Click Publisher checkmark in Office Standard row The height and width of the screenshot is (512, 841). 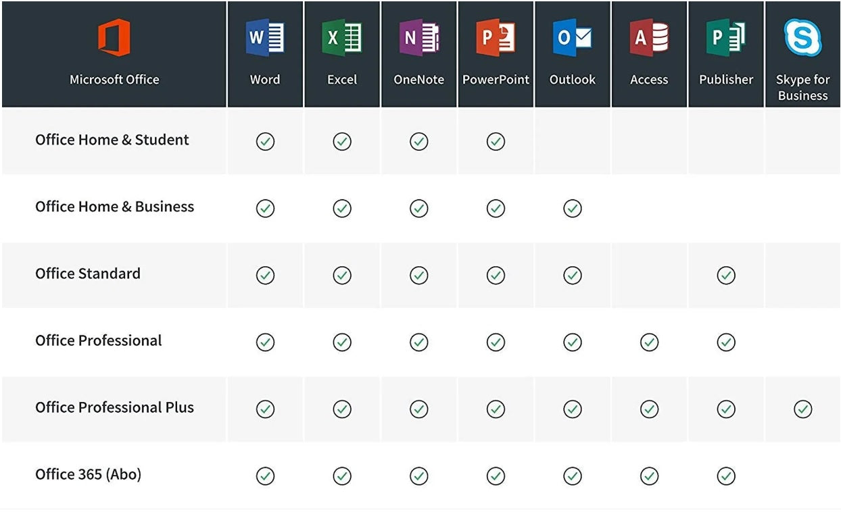point(726,275)
